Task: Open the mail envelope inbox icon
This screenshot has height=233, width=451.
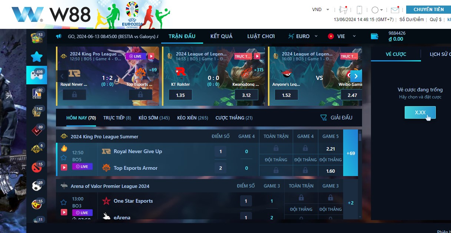Action: tap(395, 10)
